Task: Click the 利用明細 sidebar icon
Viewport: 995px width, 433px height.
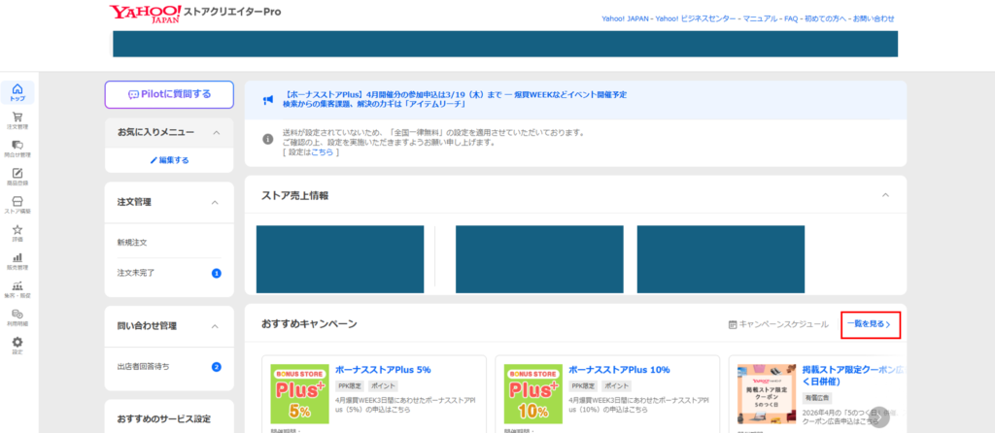Action: [17, 316]
